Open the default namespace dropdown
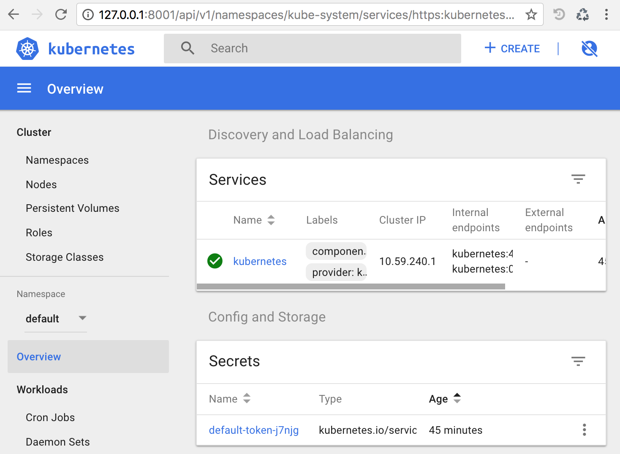The image size is (620, 454). pyautogui.click(x=56, y=319)
